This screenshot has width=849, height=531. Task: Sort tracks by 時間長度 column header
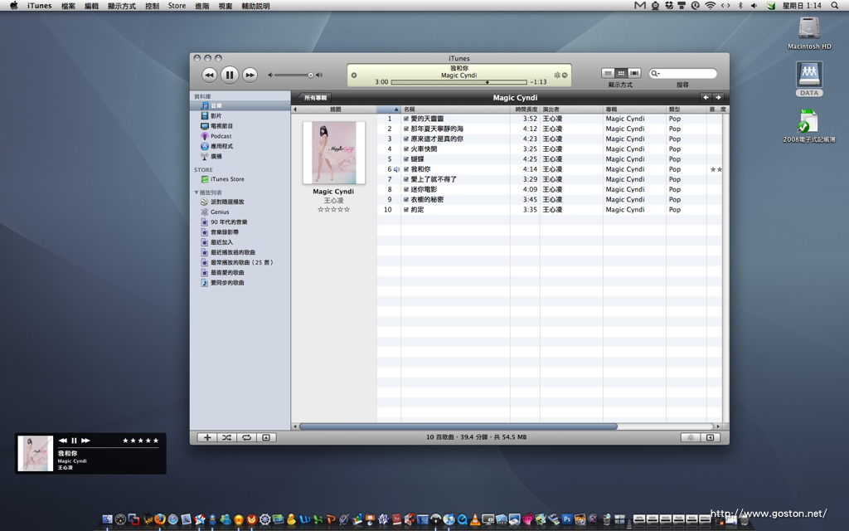(525, 110)
